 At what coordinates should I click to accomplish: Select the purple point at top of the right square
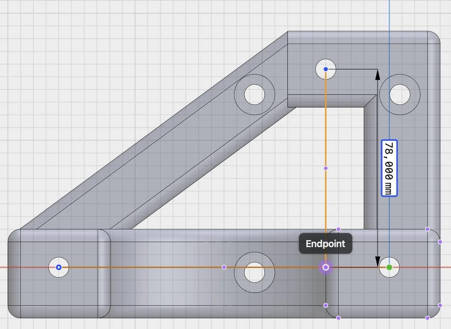coord(338,230)
